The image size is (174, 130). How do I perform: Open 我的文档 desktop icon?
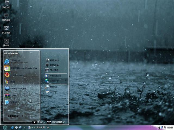coord(6,5)
